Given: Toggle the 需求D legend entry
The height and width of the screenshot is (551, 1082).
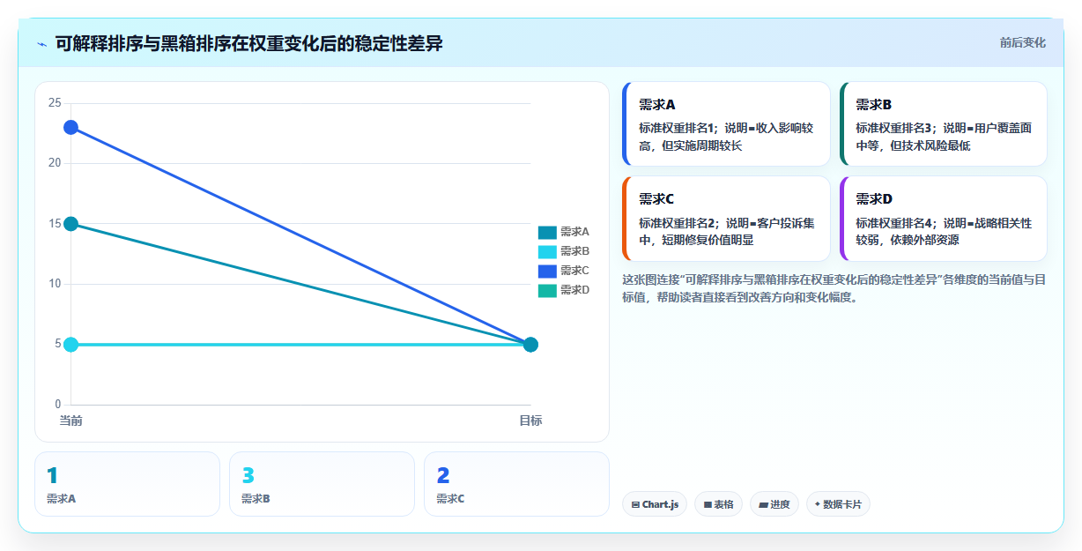Looking at the screenshot, I should click(x=563, y=290).
